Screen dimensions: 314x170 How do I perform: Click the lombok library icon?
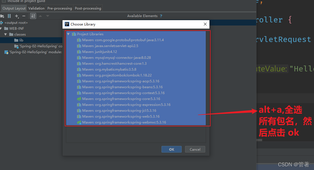[x=79, y=75]
